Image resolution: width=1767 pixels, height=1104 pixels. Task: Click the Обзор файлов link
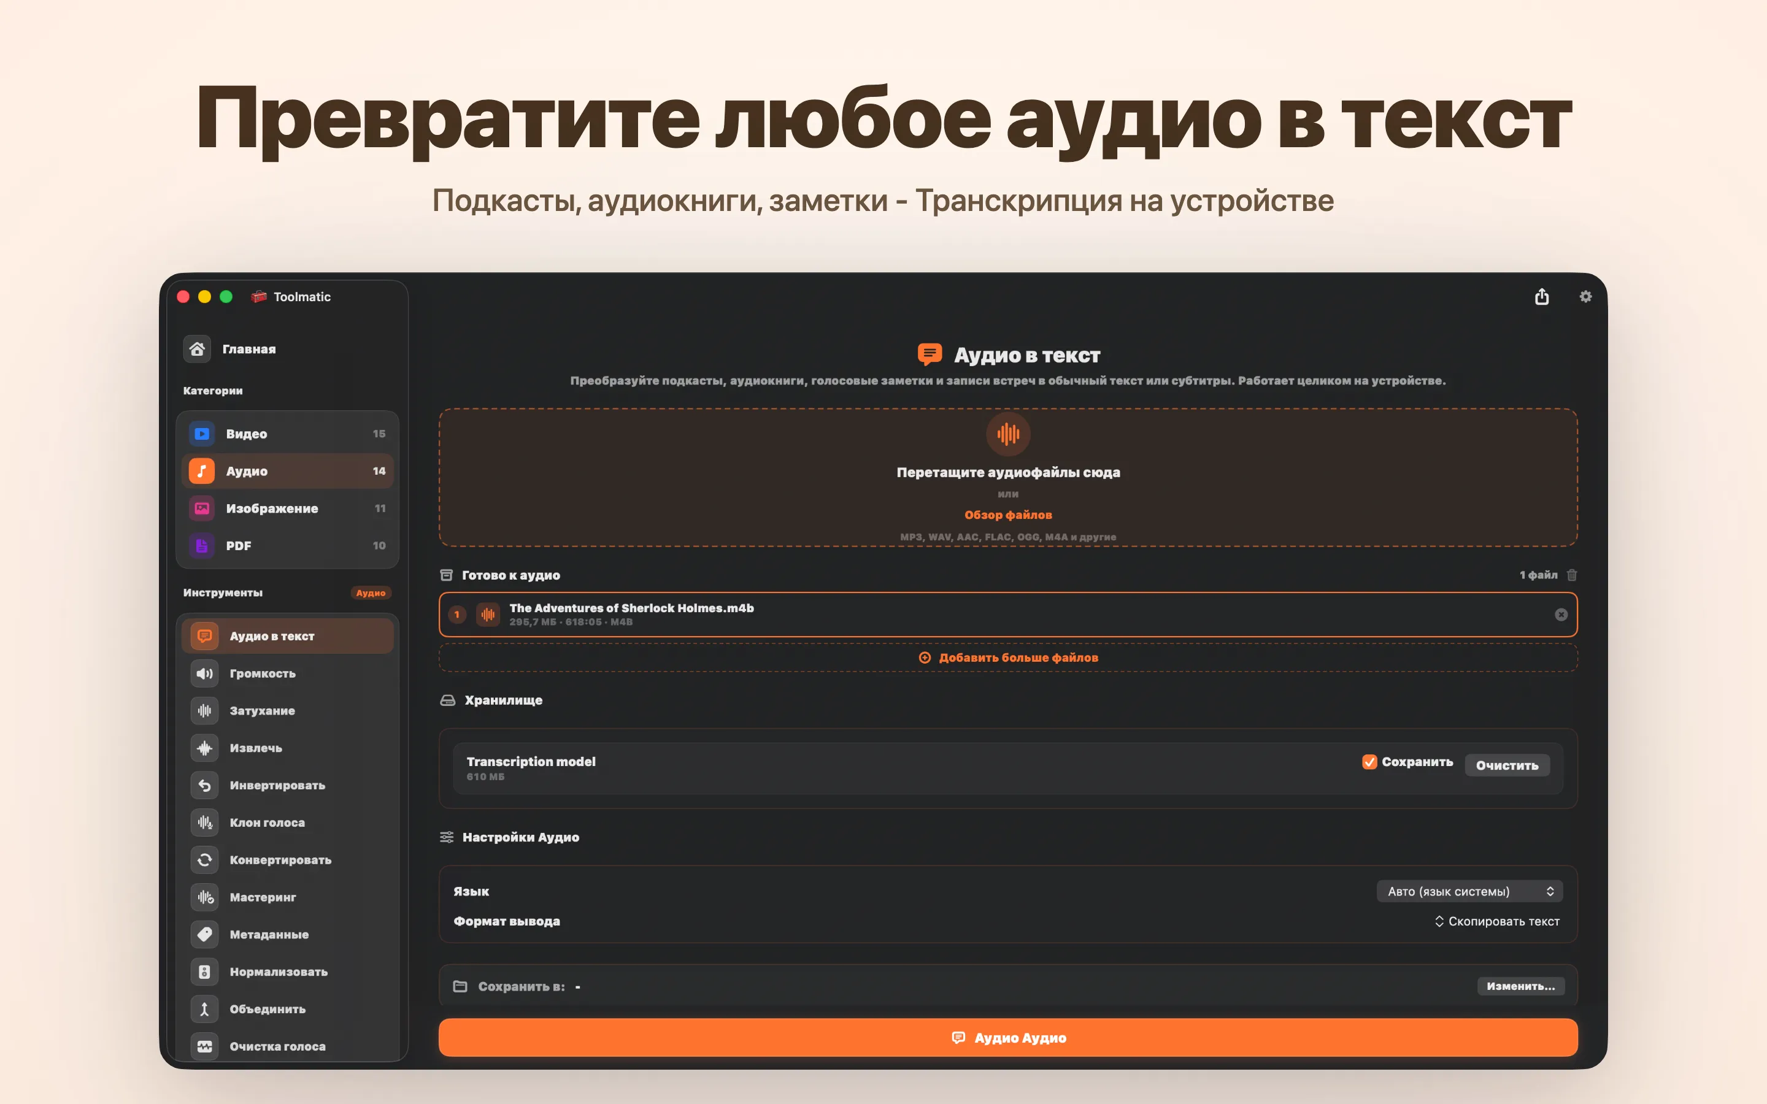pyautogui.click(x=1007, y=515)
